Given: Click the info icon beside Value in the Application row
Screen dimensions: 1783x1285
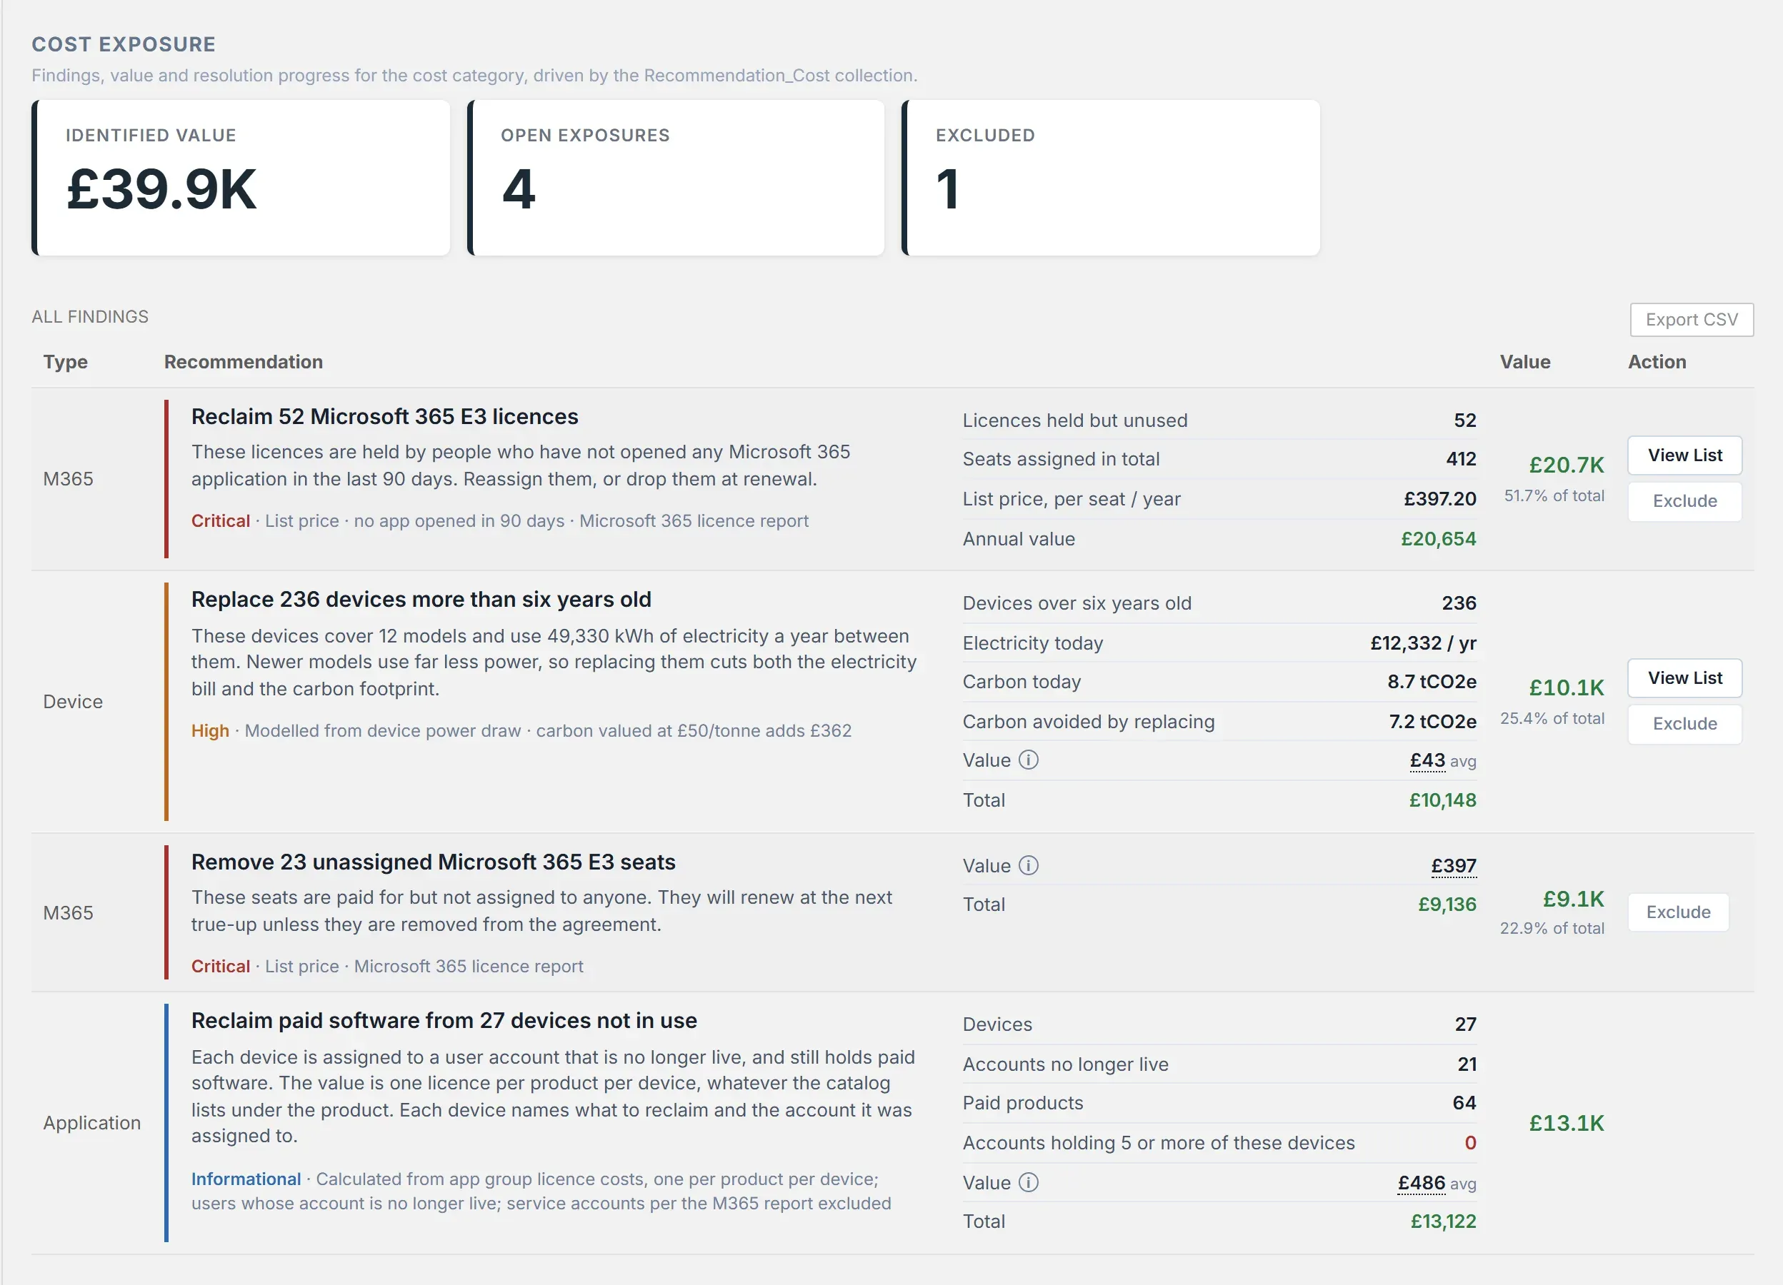Looking at the screenshot, I should click(1028, 1182).
